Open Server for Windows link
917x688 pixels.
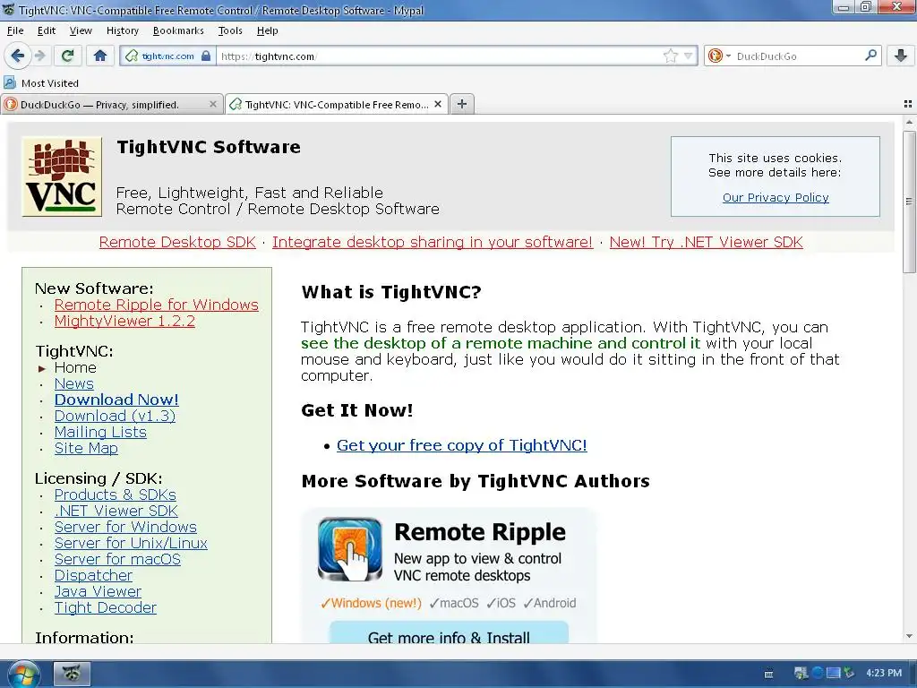pyautogui.click(x=125, y=527)
